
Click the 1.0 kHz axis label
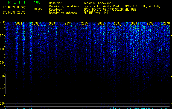[2, 49]
